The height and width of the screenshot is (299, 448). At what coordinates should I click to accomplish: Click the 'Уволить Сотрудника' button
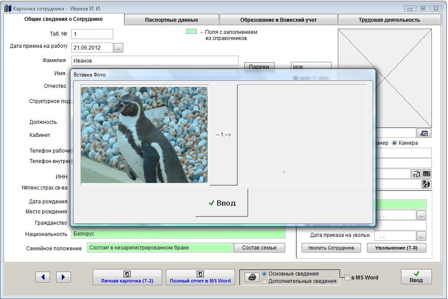pyautogui.click(x=331, y=248)
